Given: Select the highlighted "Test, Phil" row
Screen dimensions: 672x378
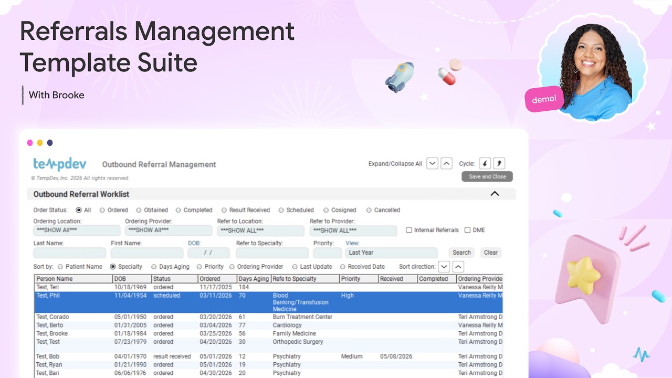Looking at the screenshot, I should point(269,302).
